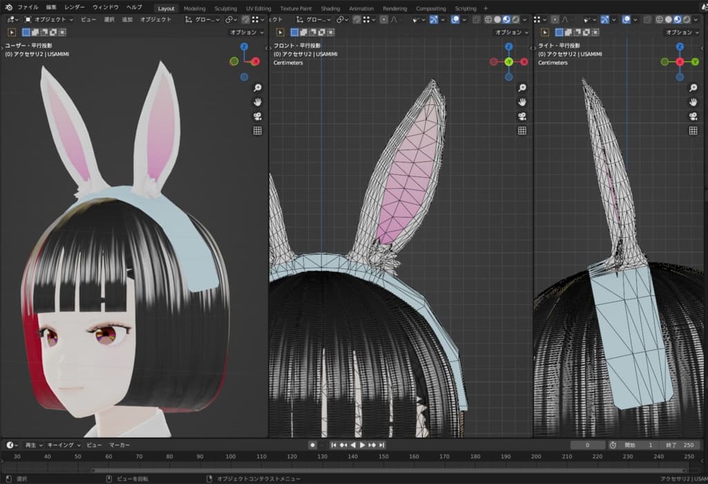Open the レンダー menu

coord(75,7)
